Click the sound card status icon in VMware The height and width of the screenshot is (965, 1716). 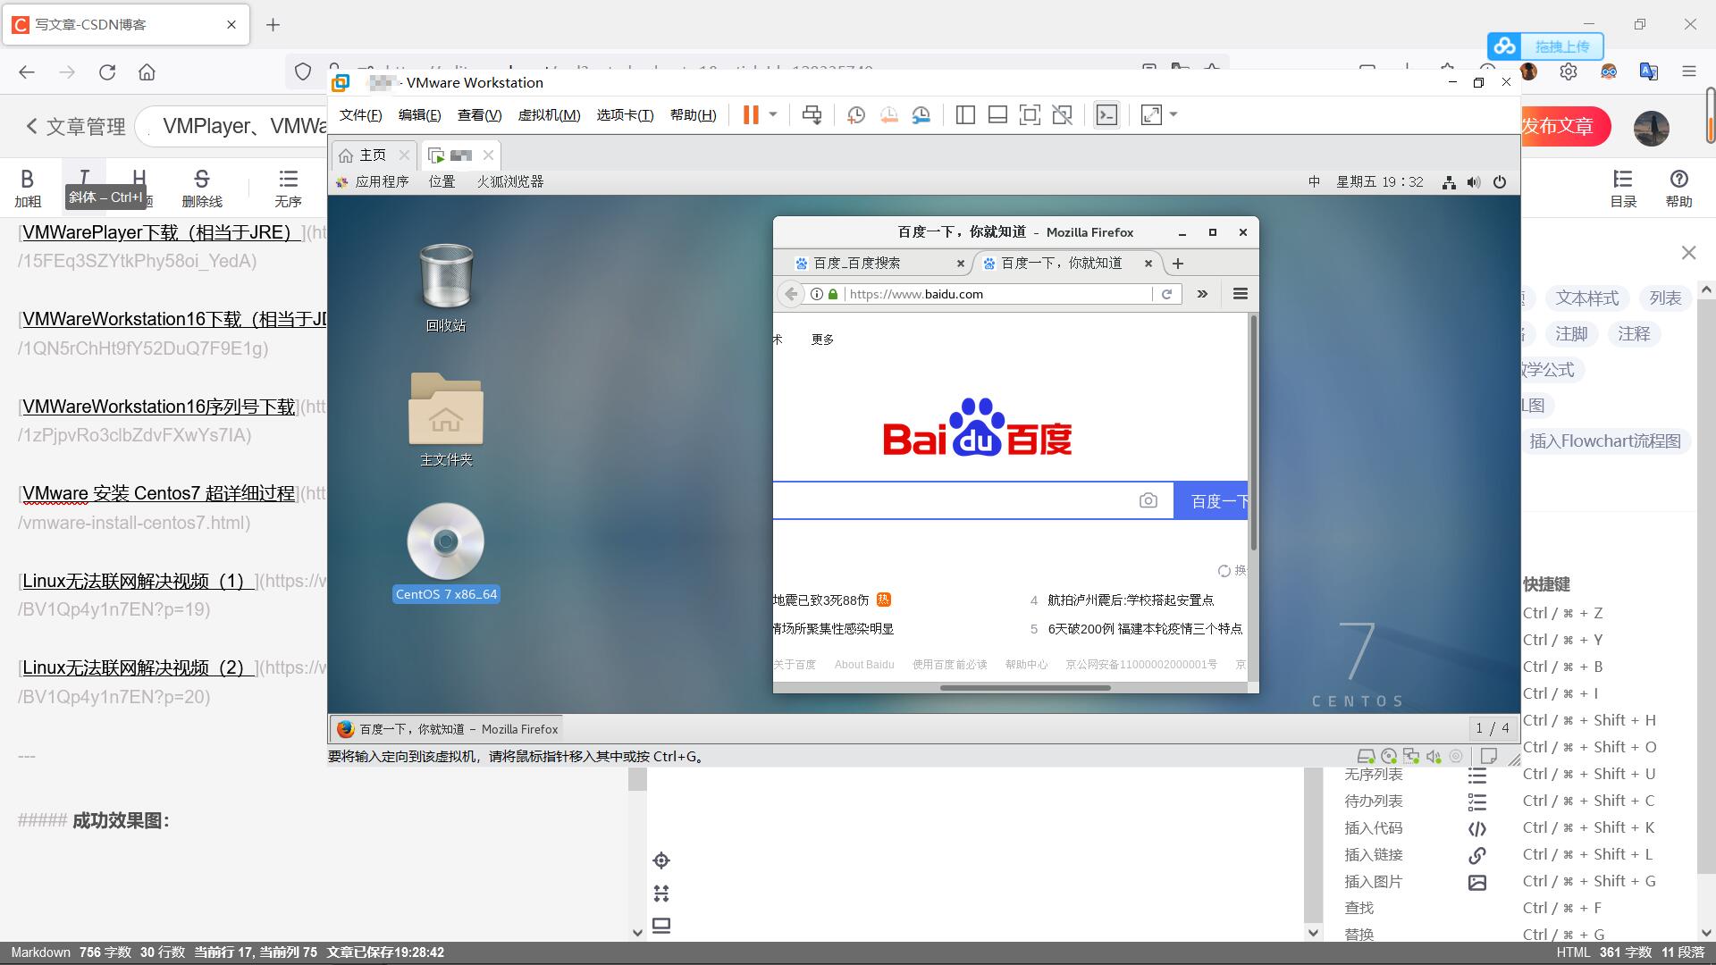coord(1434,756)
